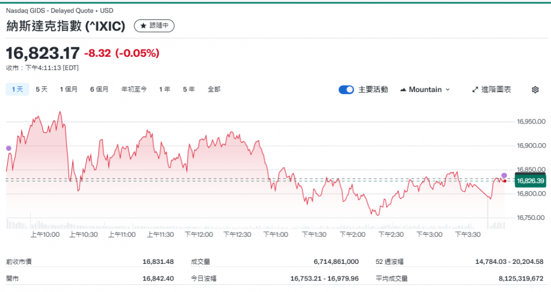The height and width of the screenshot is (292, 551).
Task: Click the red last-price dot on the chart
Action: [505, 181]
